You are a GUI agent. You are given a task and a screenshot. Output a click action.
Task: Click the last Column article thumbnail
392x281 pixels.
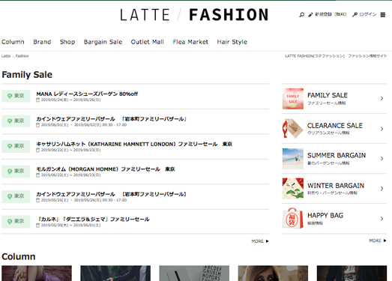click(x=352, y=274)
